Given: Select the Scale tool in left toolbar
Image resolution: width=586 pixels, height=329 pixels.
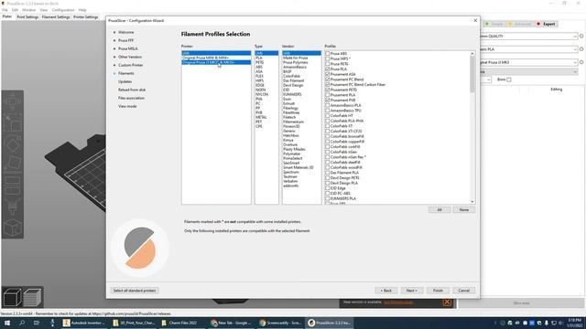Looking at the screenshot, I should click(12, 122).
